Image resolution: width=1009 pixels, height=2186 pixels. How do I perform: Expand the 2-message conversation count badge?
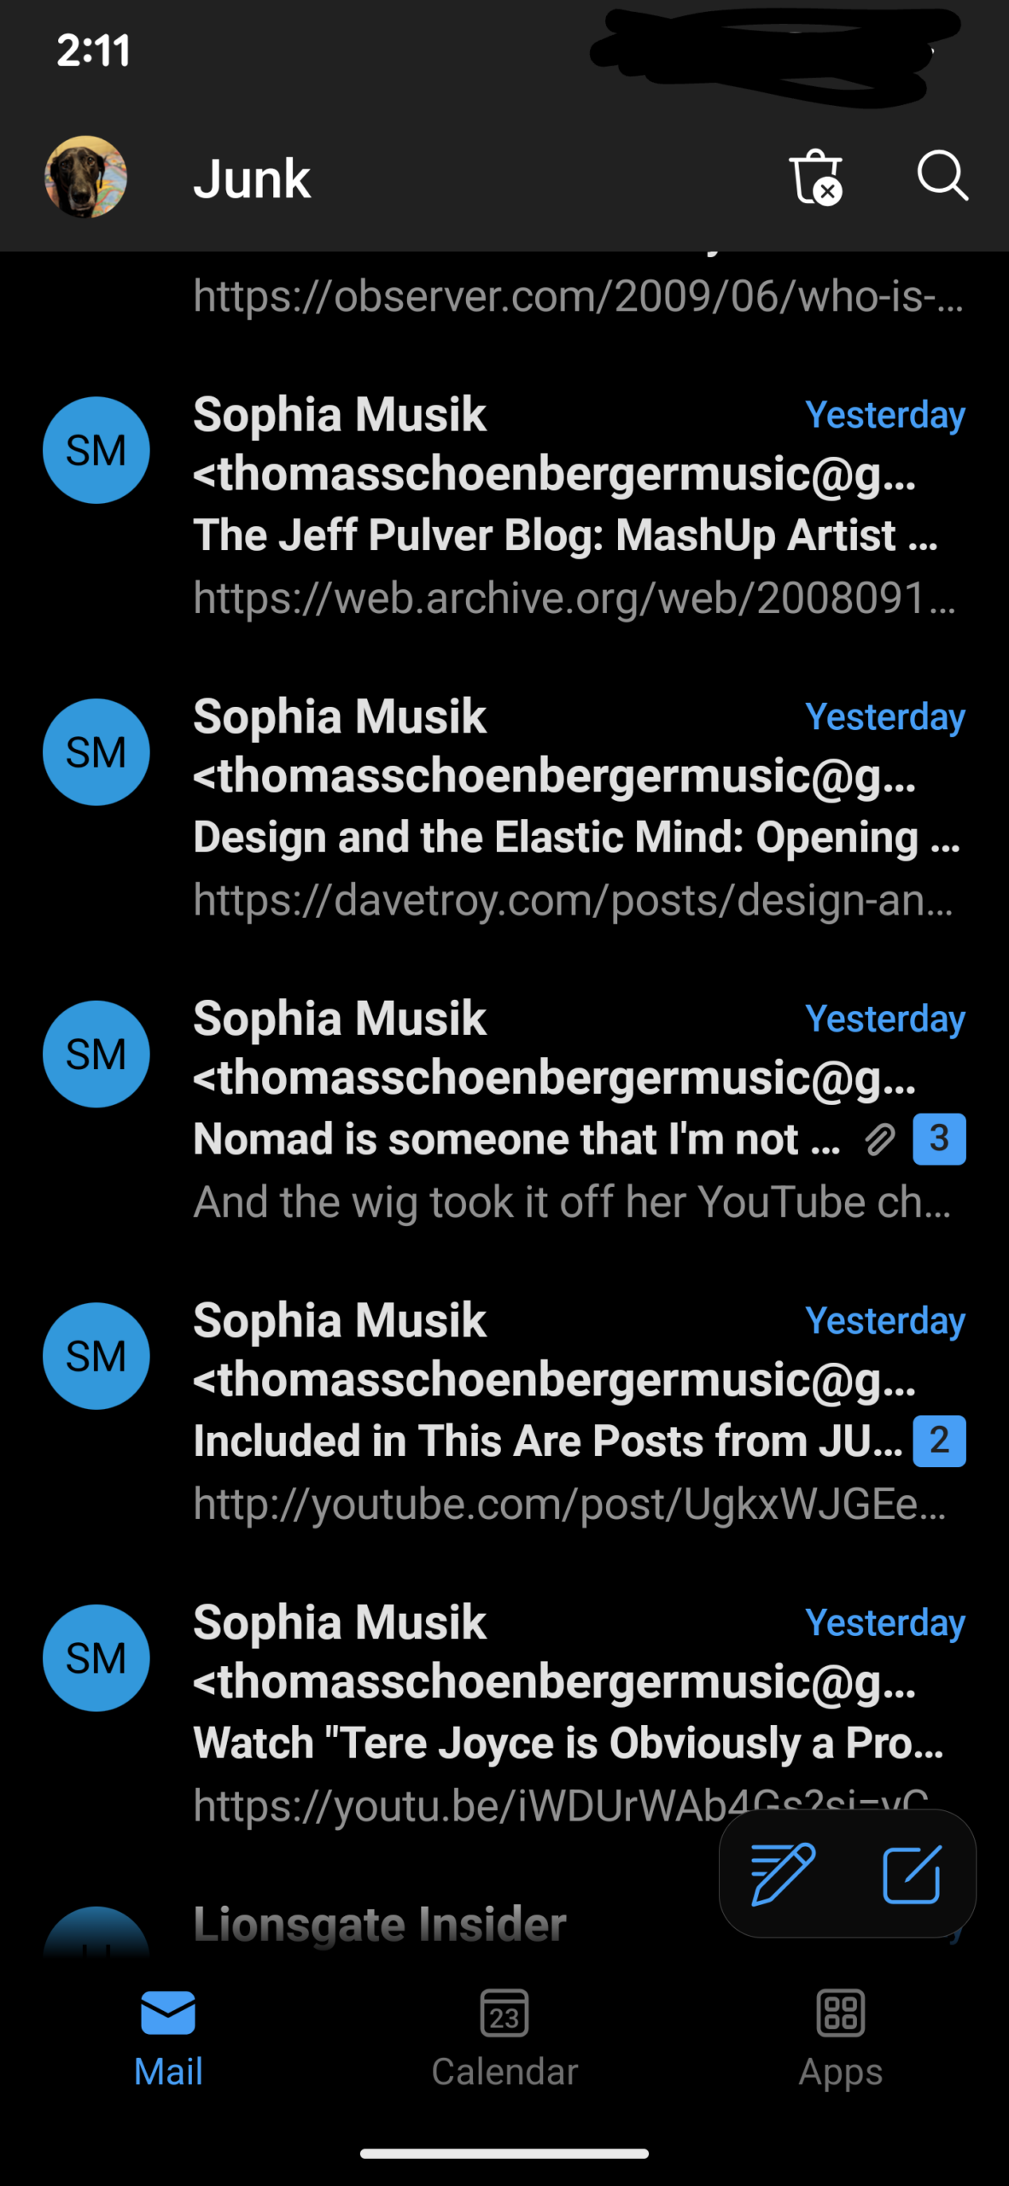coord(939,1441)
